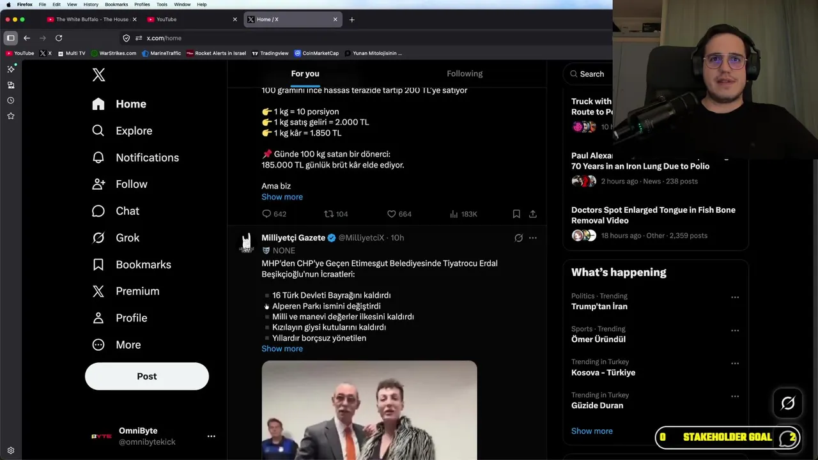818x460 pixels.
Task: Share the döner profit post
Action: (x=533, y=214)
